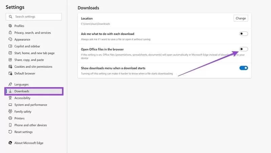
Task: Click the Cookies and site permissions icon
Action: coord(10,66)
